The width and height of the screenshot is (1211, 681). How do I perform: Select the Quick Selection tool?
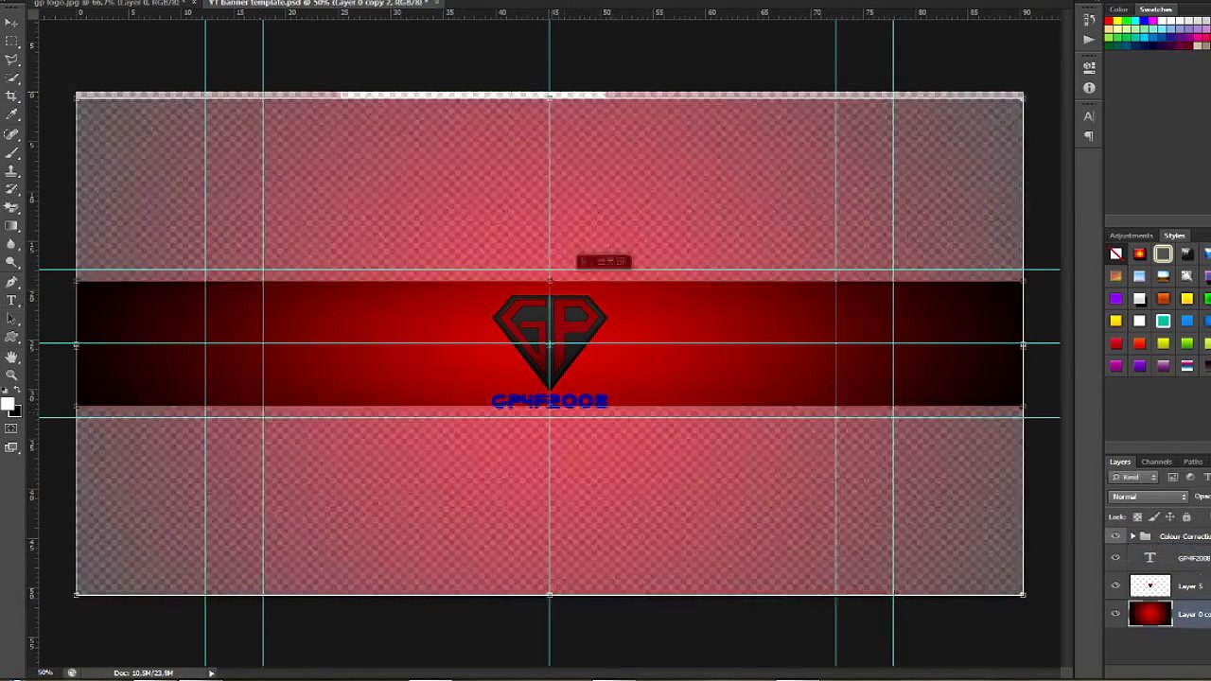[11, 79]
